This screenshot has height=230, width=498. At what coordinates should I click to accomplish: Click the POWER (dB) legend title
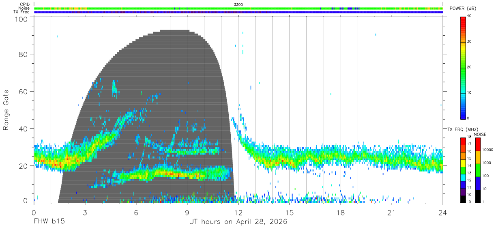click(463, 9)
